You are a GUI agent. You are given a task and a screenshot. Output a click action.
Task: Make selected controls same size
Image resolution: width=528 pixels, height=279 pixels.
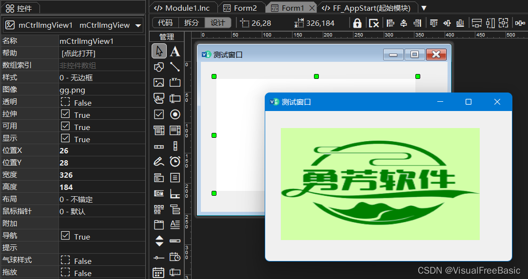coord(504,23)
